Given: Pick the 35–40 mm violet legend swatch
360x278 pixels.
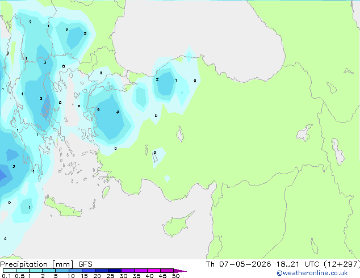Looking at the screenshot, I should [x=140, y=271].
